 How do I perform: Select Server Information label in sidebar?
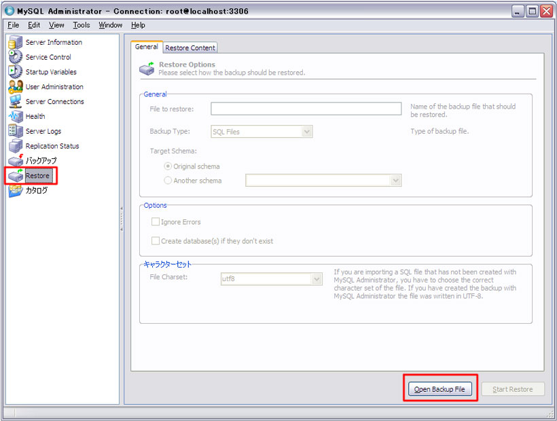(x=54, y=42)
